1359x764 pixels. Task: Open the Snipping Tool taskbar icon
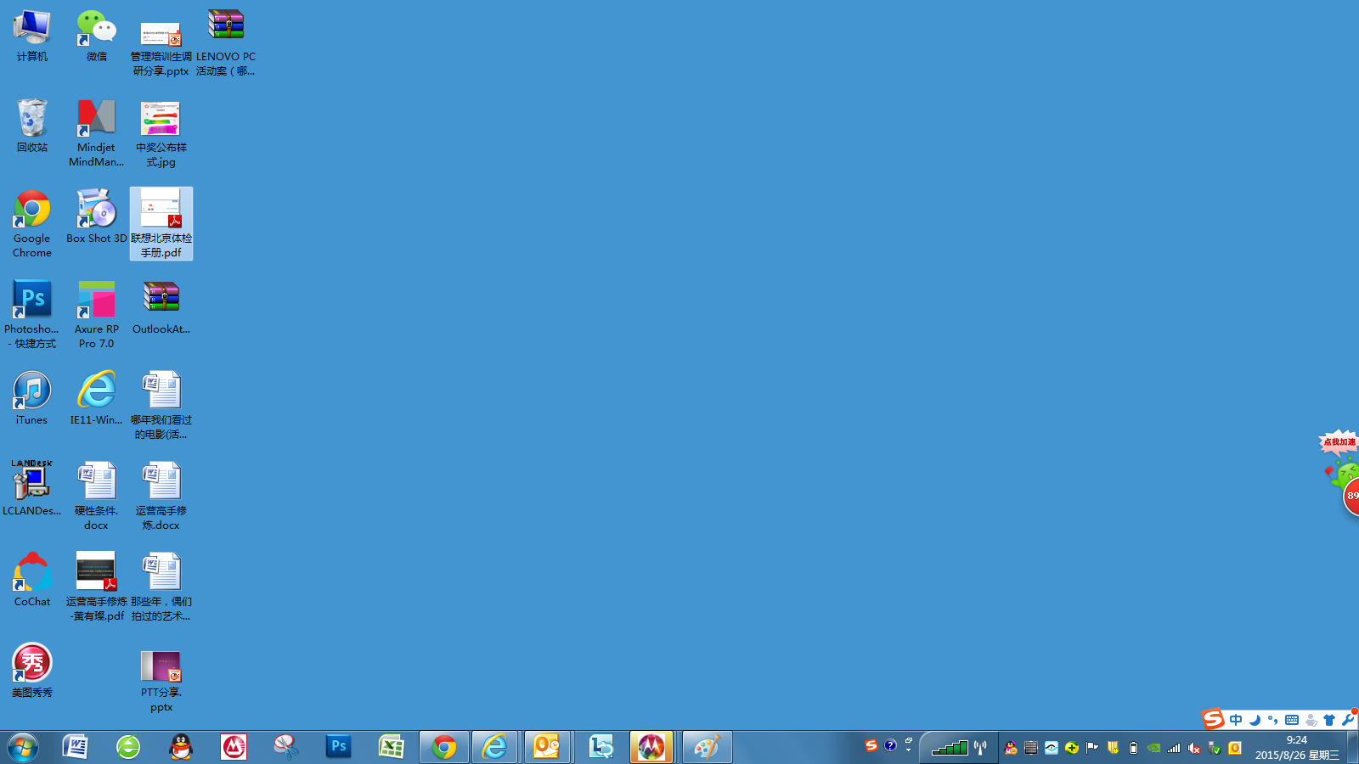point(286,747)
